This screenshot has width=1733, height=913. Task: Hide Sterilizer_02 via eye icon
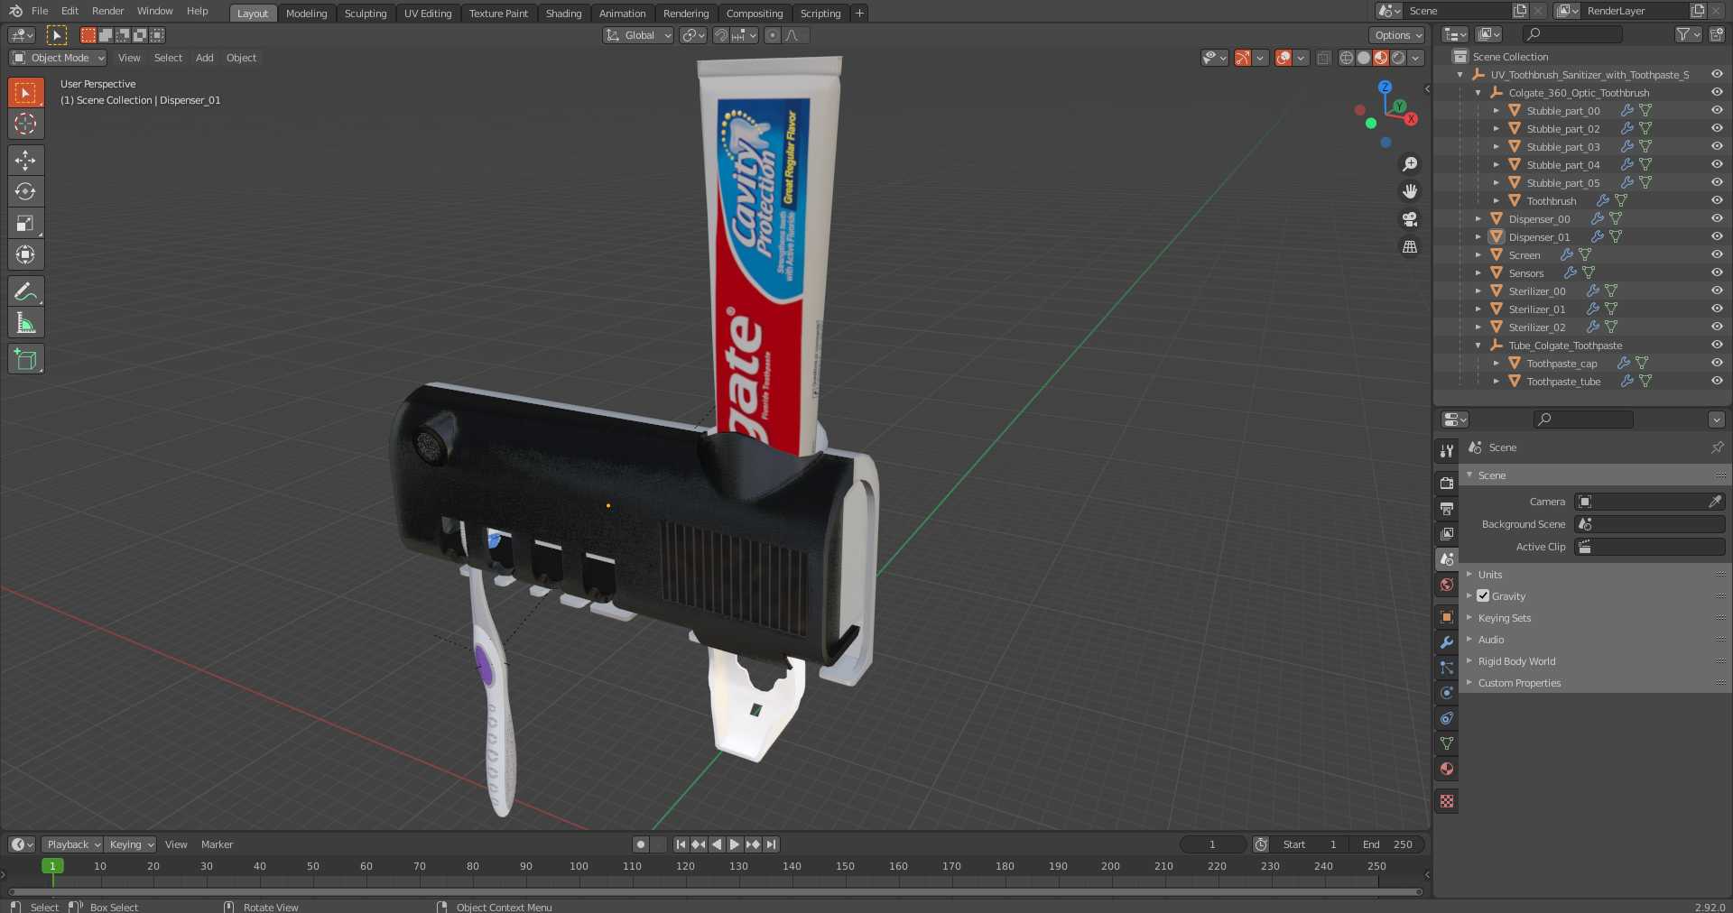pyautogui.click(x=1717, y=327)
